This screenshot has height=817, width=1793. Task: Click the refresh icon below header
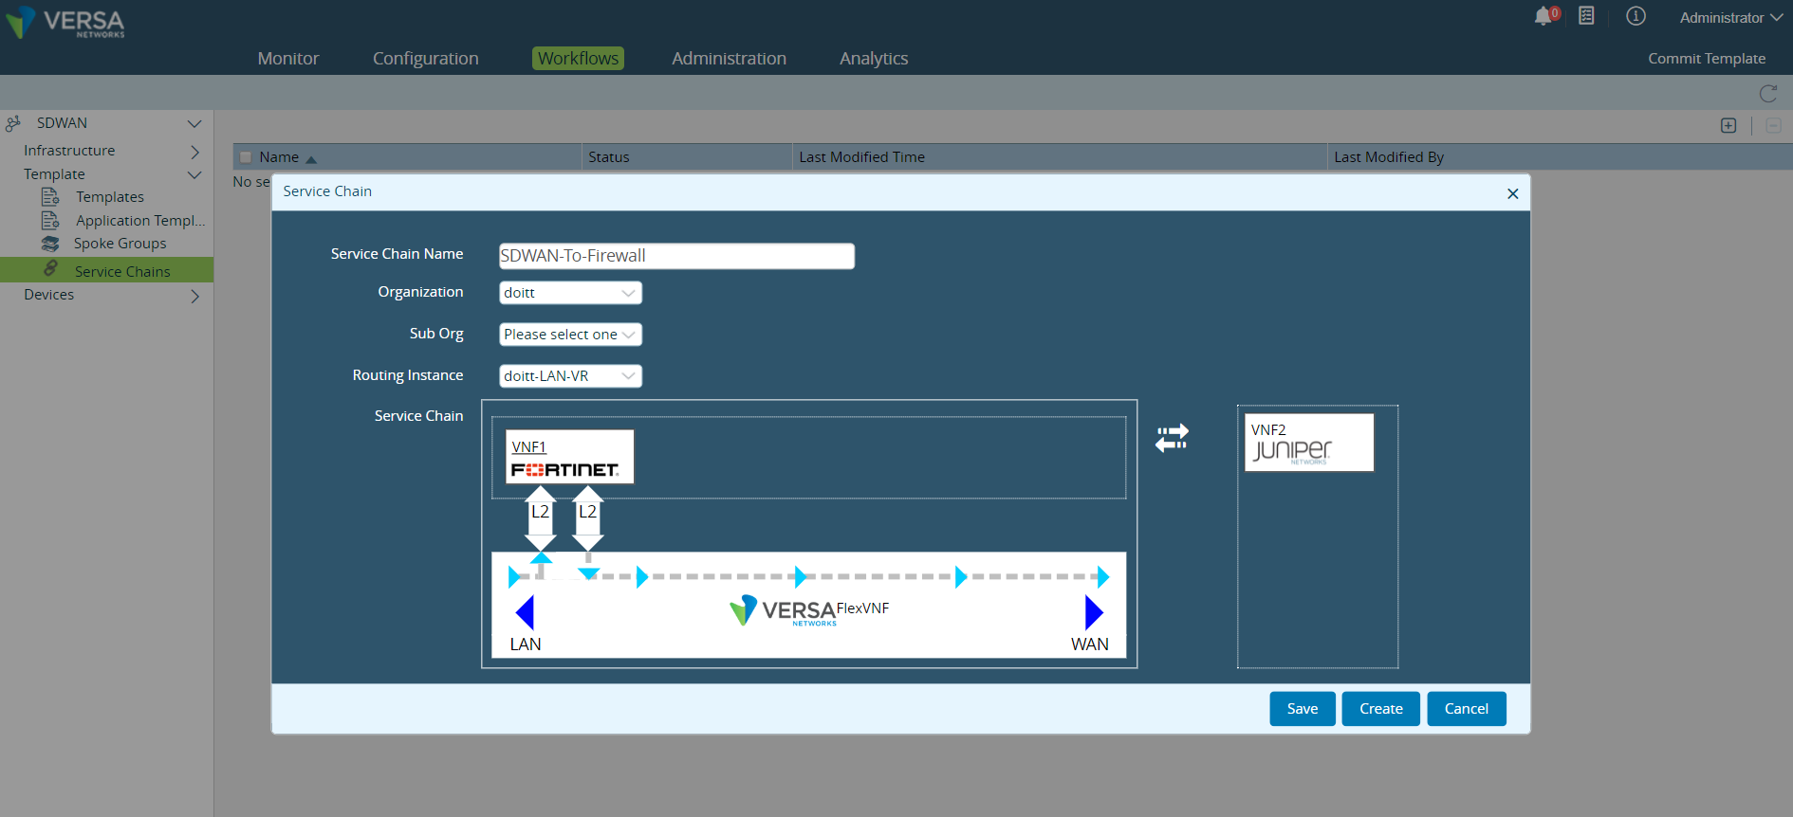[1768, 93]
